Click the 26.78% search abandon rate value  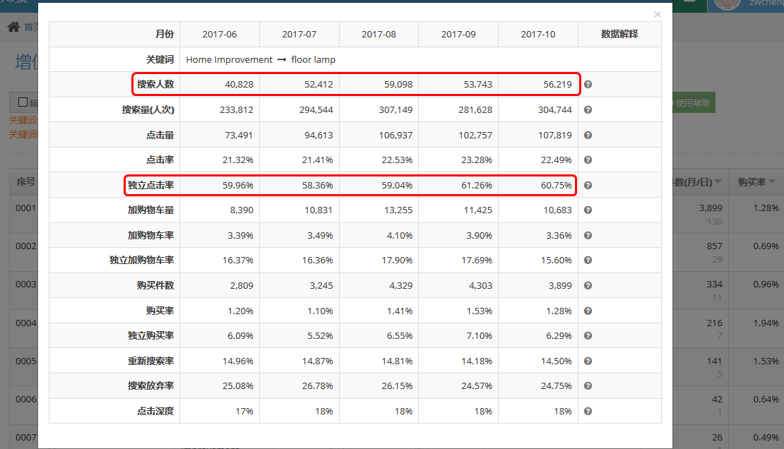[318, 386]
